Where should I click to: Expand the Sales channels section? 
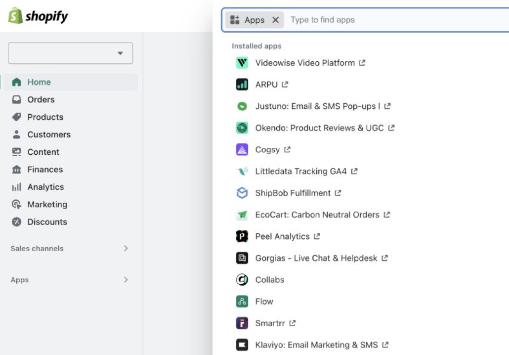click(126, 249)
